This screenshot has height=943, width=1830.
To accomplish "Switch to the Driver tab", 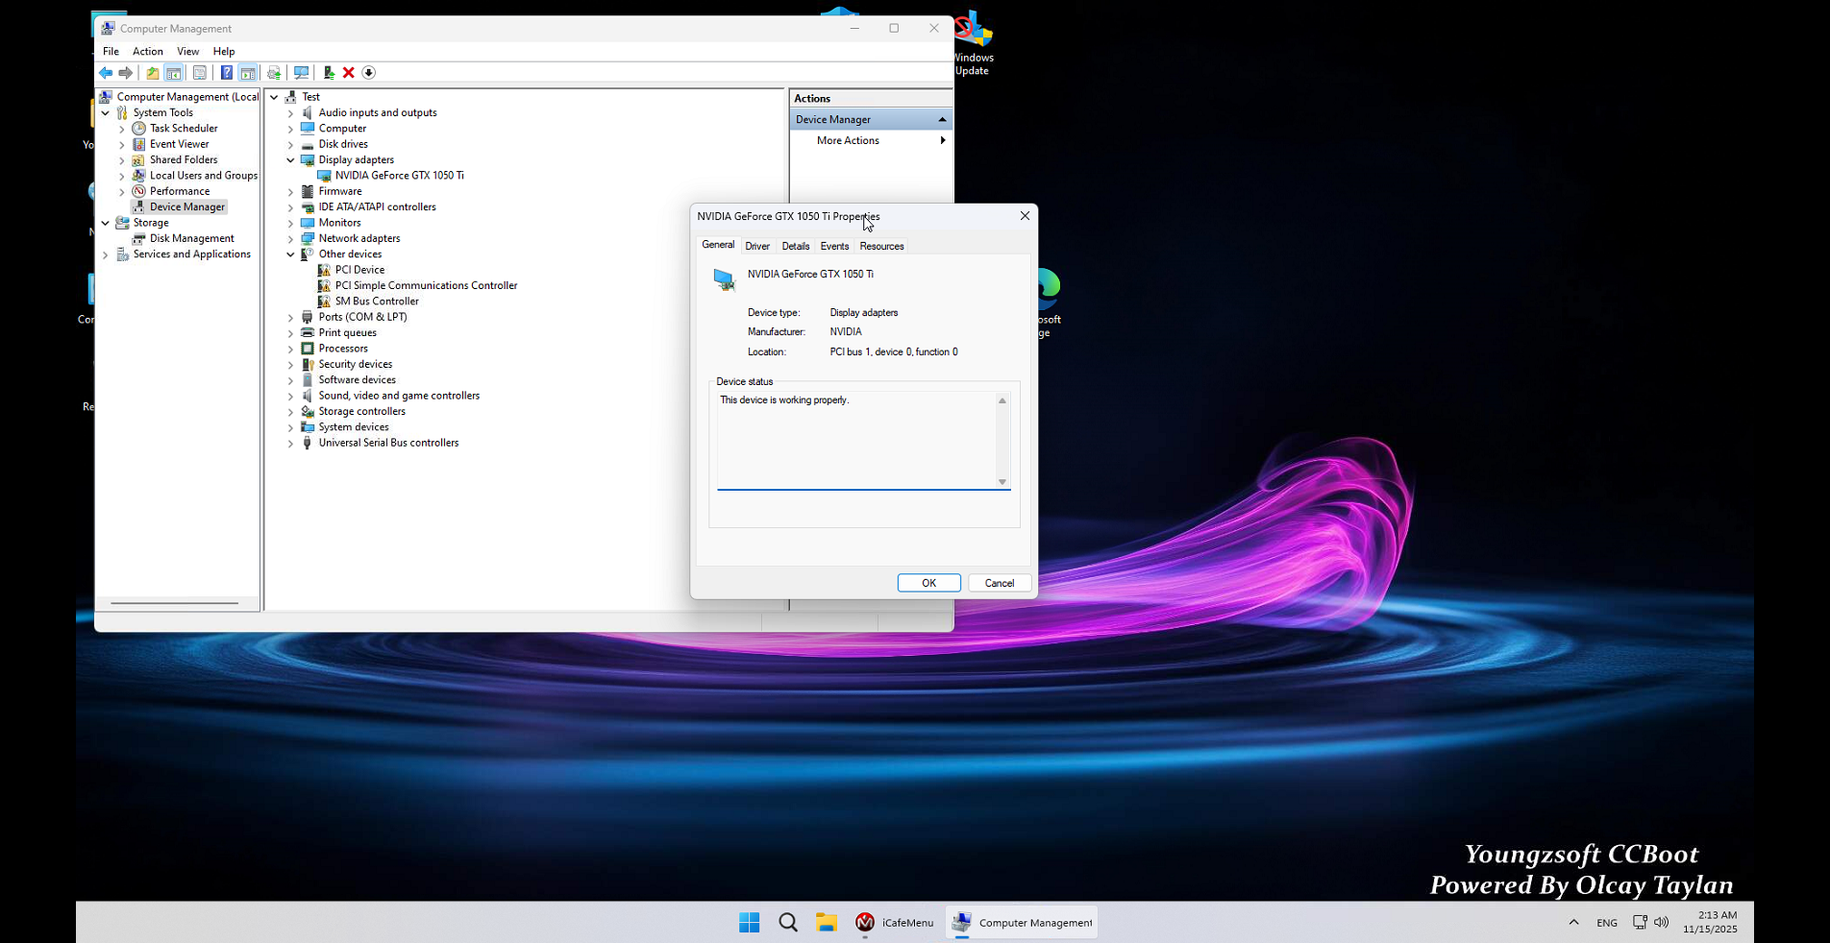I will tap(757, 247).
